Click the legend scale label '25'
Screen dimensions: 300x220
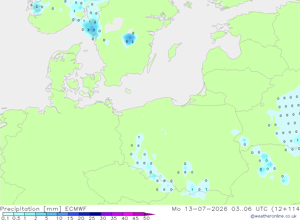(92, 218)
